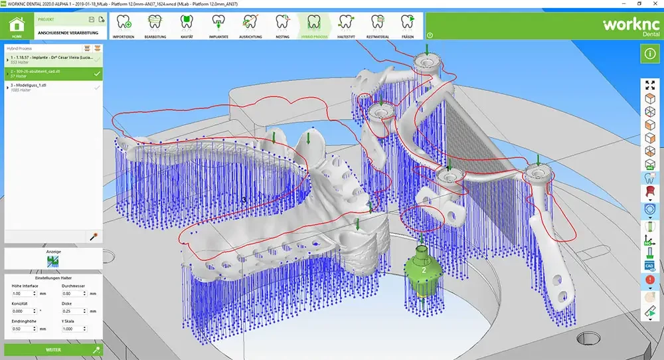This screenshot has height=360, width=664.
Task: Expand dropdown arrow under red warning icon
Action: tap(650, 288)
